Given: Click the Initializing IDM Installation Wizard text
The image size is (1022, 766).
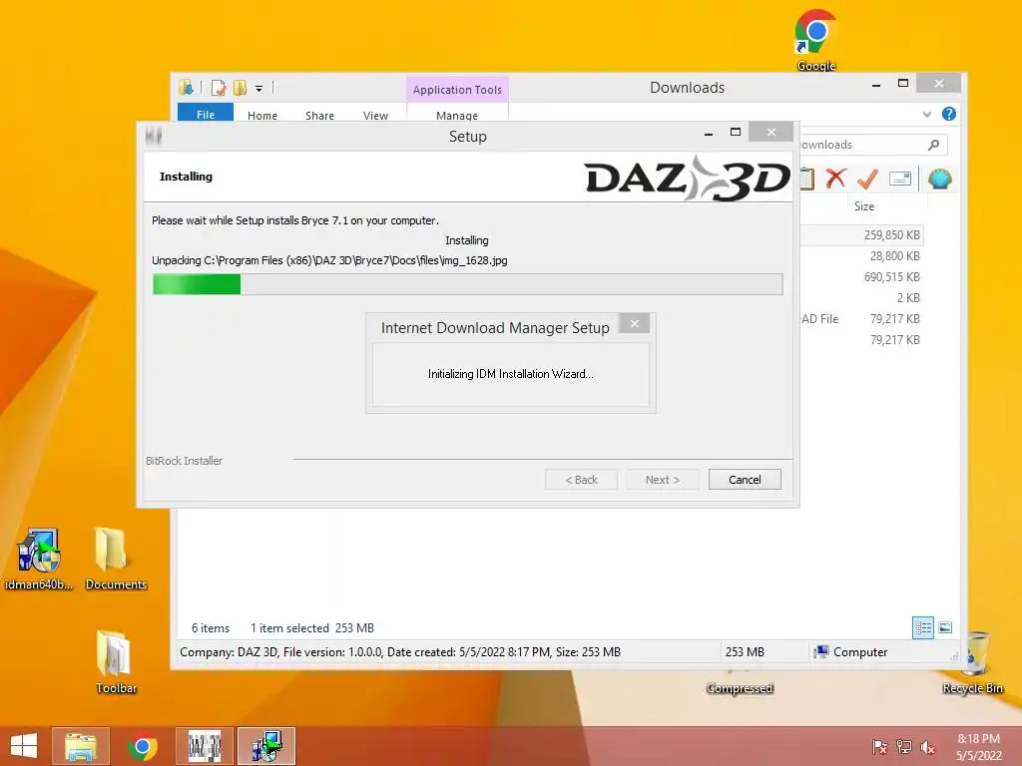Looking at the screenshot, I should tap(510, 374).
